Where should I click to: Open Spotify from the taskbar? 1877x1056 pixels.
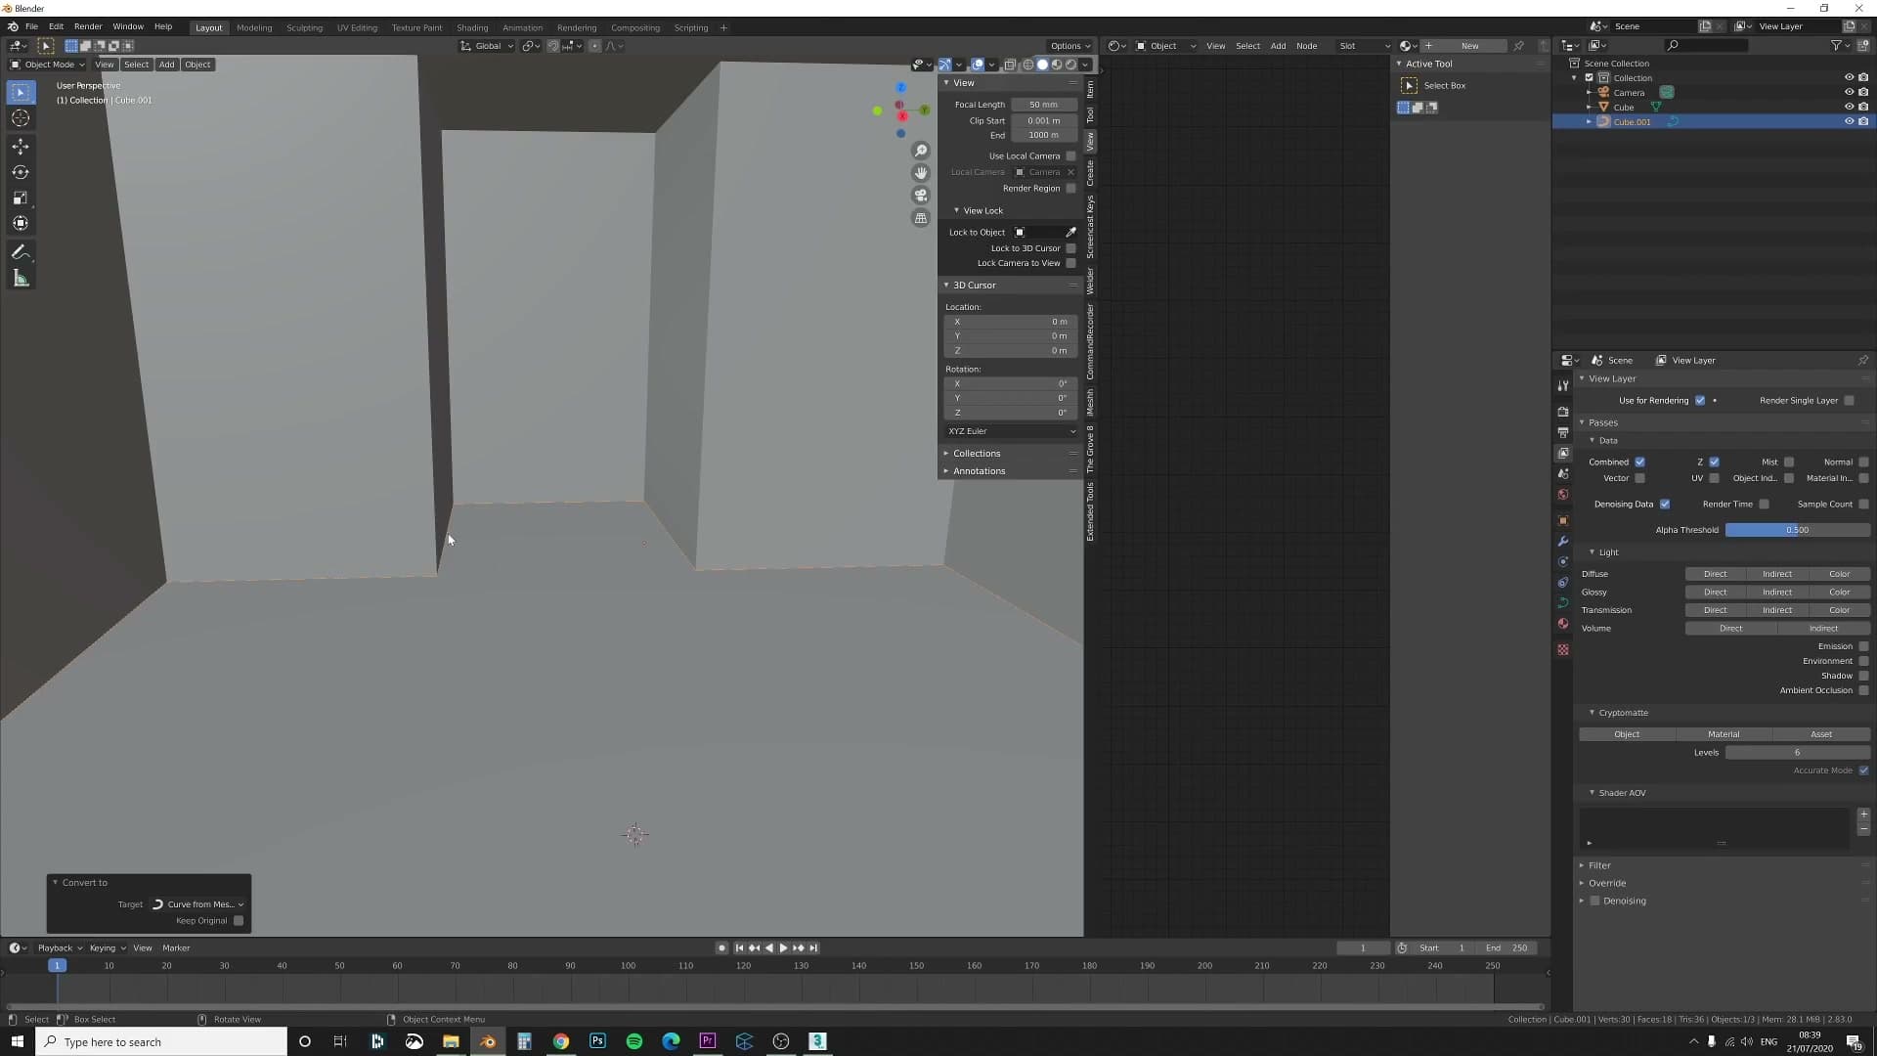coord(634,1041)
